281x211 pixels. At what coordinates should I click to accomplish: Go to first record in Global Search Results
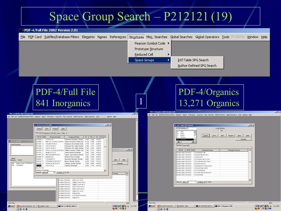click(43, 172)
